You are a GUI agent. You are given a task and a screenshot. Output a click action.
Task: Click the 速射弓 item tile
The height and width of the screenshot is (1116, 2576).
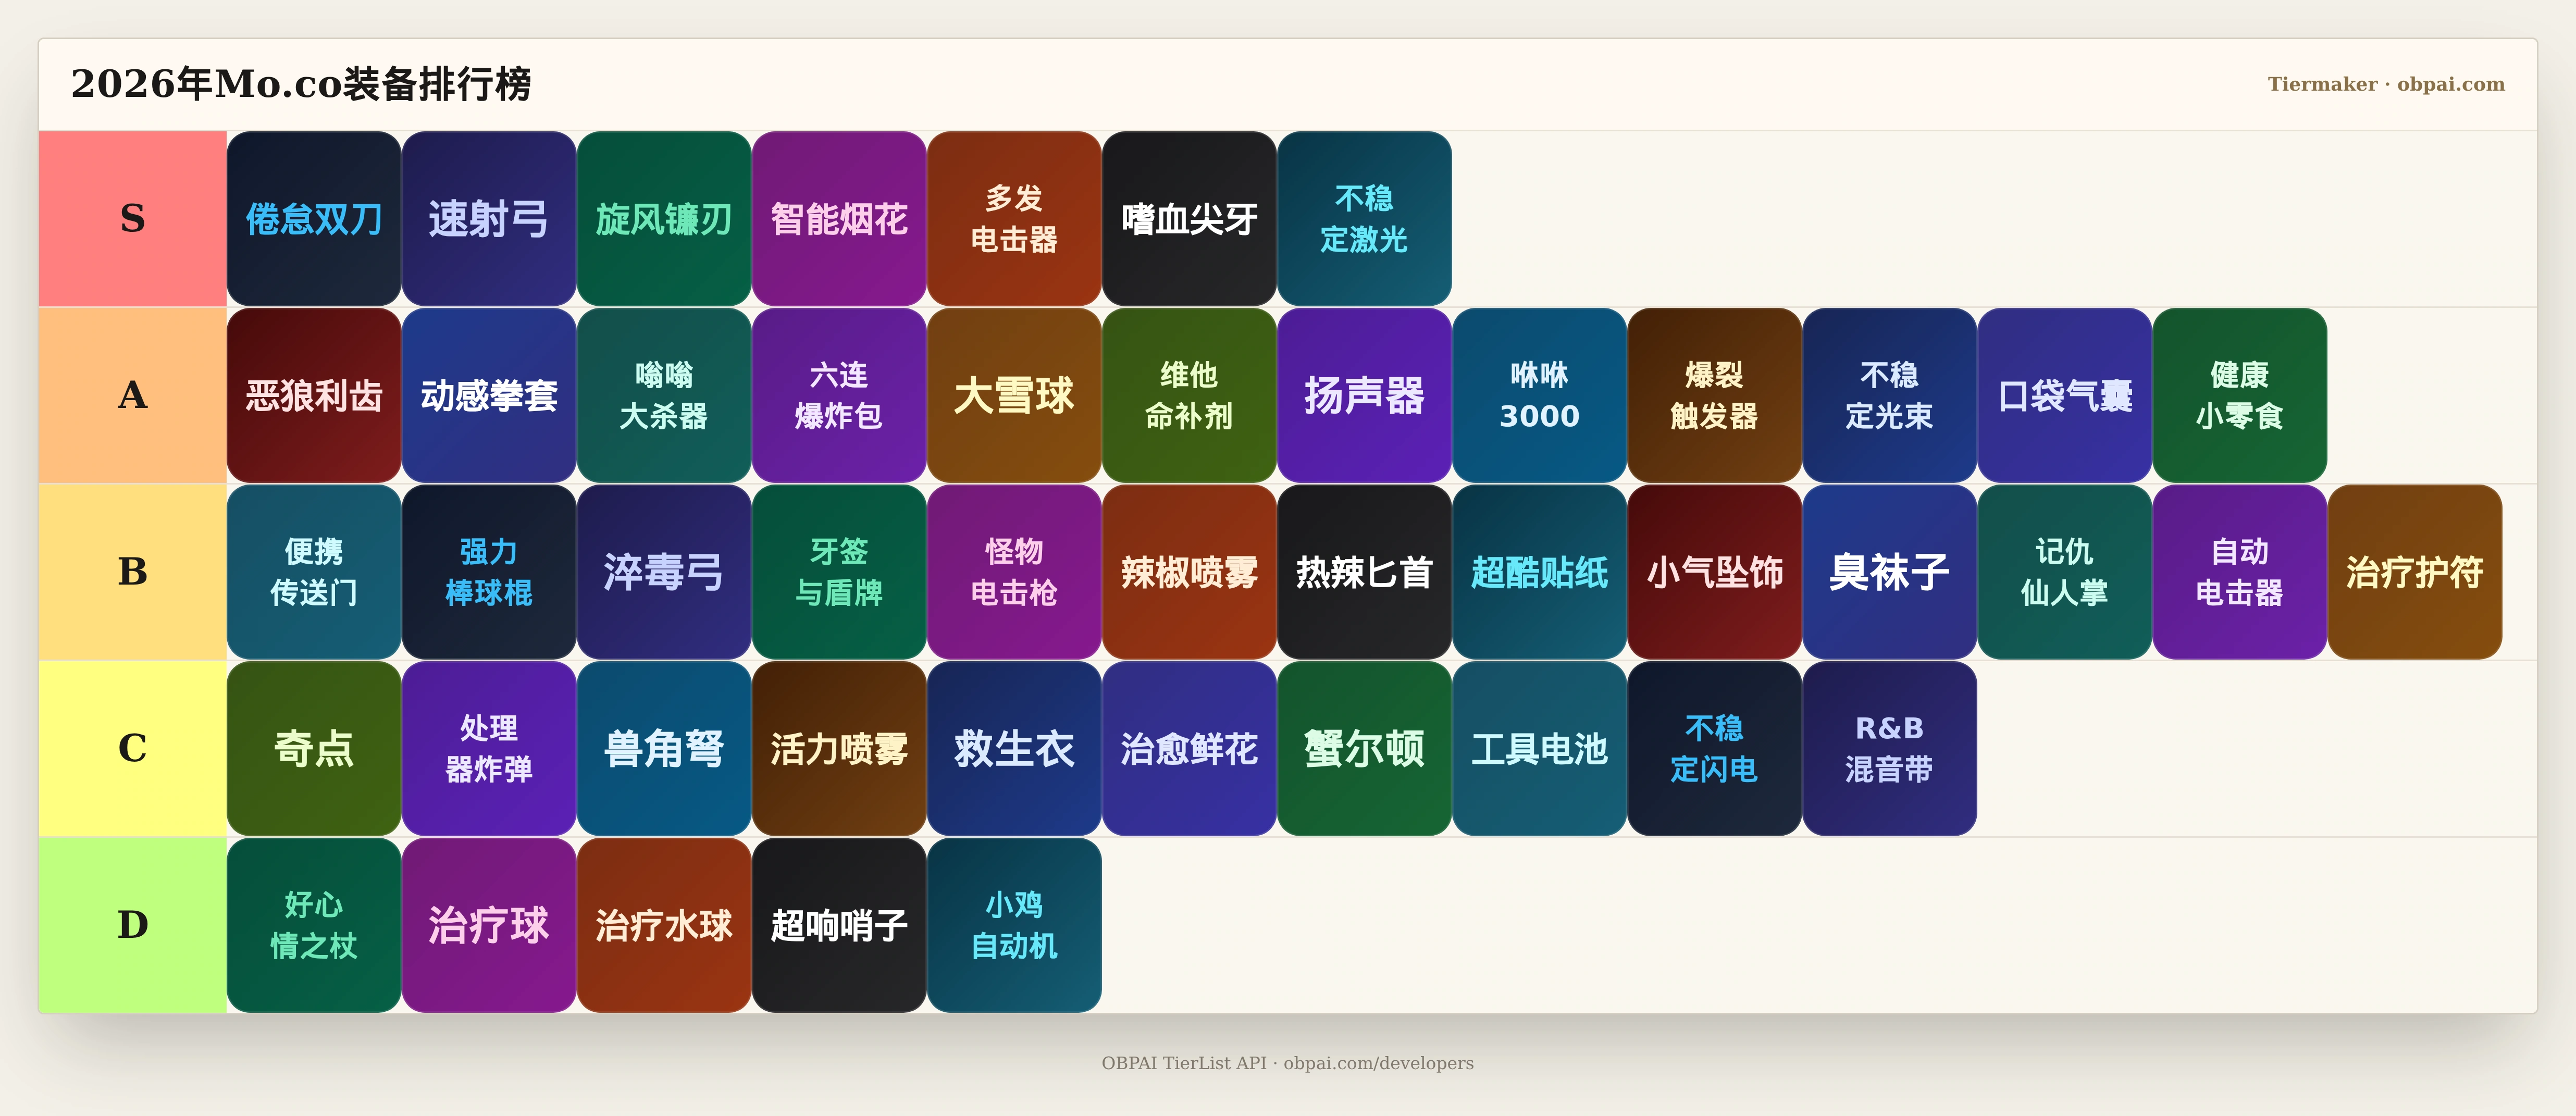[x=489, y=219]
